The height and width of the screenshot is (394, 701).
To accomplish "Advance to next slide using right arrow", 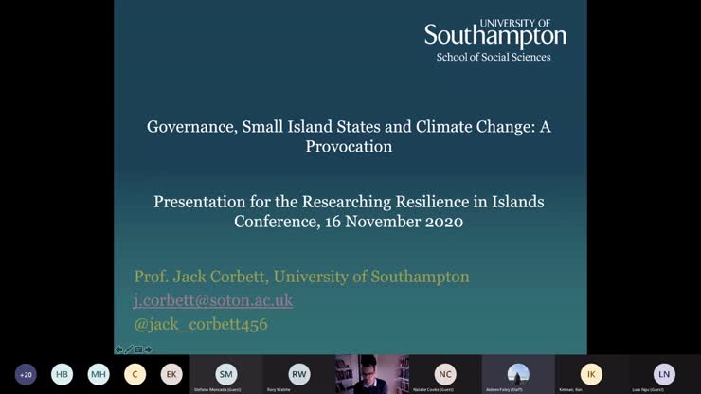I will tap(149, 349).
